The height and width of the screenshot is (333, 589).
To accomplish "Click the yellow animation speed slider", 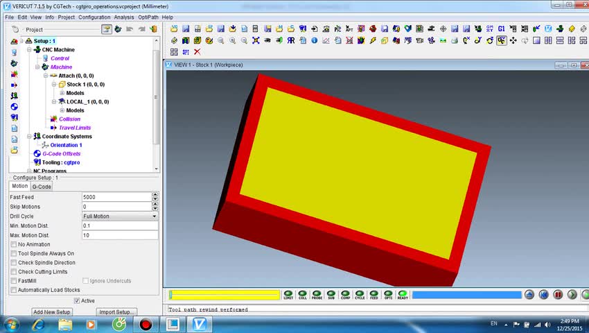I will [225, 295].
